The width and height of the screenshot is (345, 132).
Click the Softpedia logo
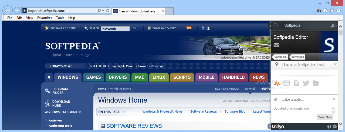click(73, 46)
